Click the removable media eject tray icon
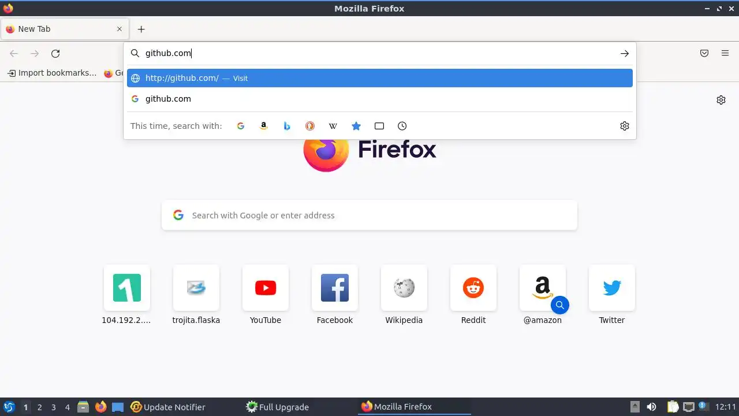This screenshot has width=739, height=416. pos(635,407)
